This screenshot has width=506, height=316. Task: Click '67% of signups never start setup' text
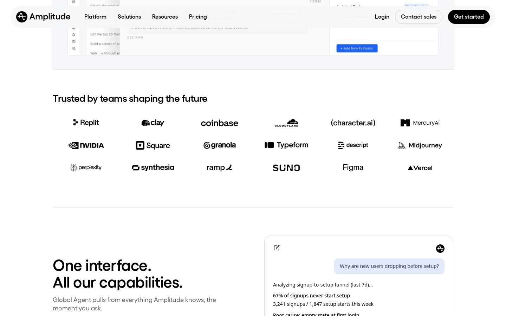[x=311, y=296]
